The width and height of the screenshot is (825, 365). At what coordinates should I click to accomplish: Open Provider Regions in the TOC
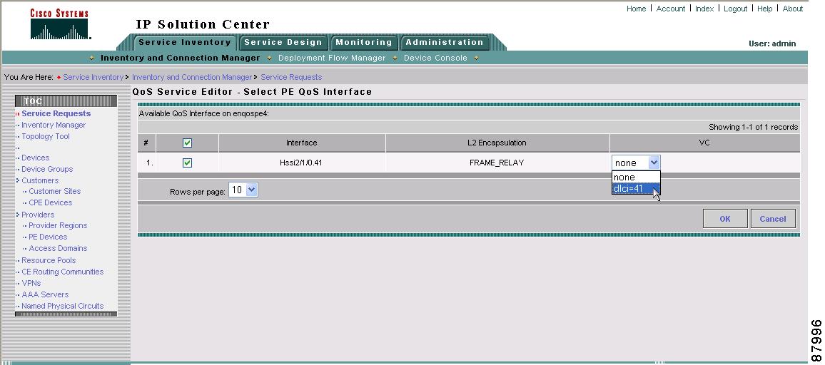coord(58,225)
